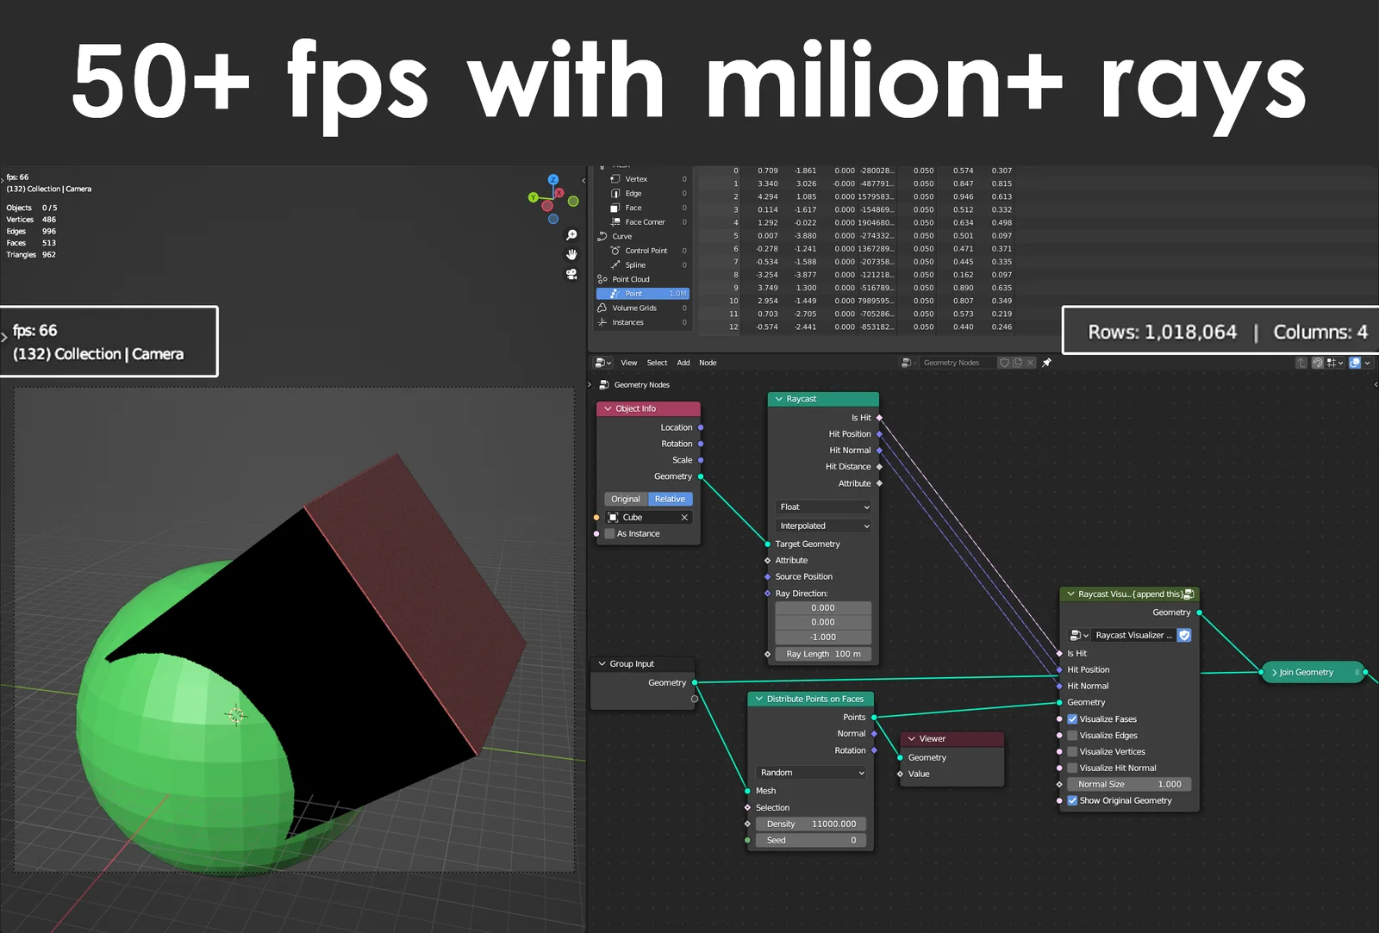The width and height of the screenshot is (1379, 933).
Task: Activate the viewport Zoom magnifier icon
Action: point(571,234)
